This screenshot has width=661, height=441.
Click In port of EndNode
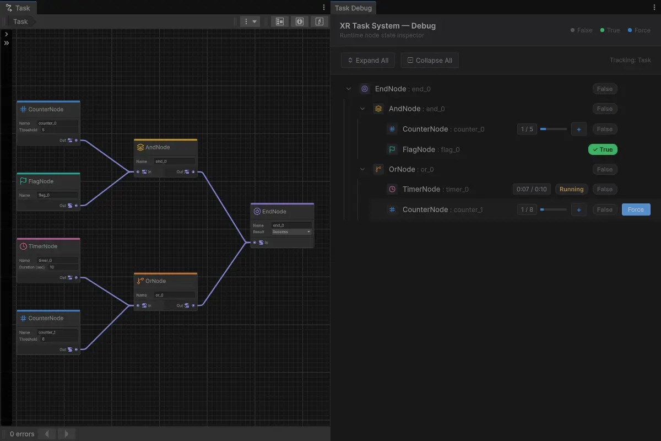point(254,242)
